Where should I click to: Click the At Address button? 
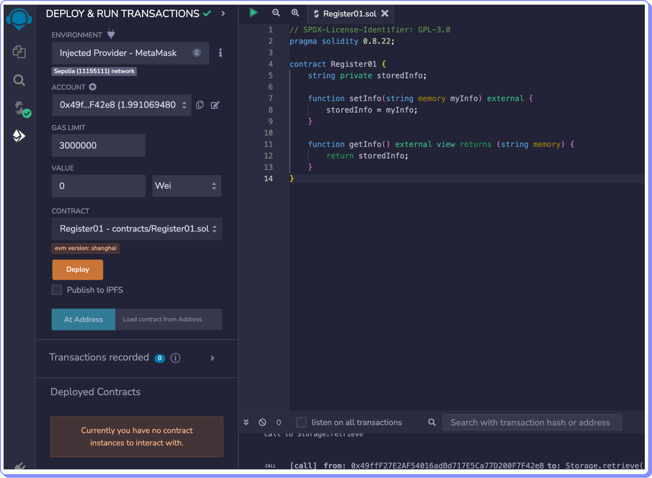point(83,319)
